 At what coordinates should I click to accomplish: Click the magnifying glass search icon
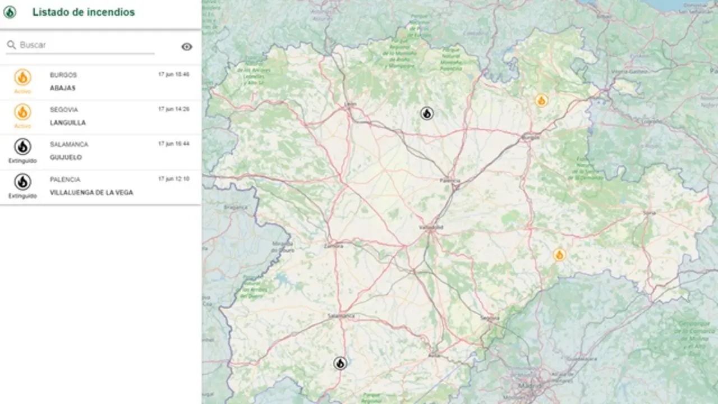click(x=11, y=45)
